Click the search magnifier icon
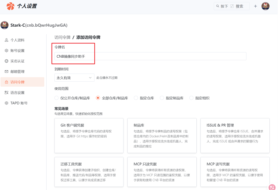Screen dimensions: 278x190 [217, 6]
